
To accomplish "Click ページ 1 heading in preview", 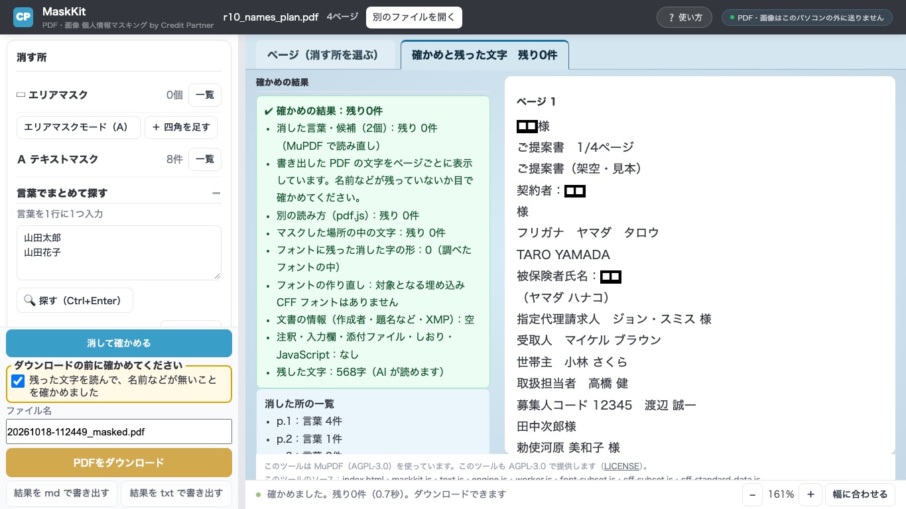I will (536, 101).
